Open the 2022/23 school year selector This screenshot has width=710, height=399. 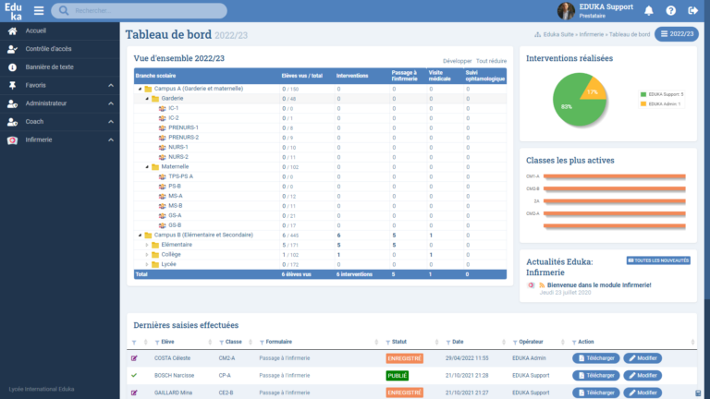point(677,34)
